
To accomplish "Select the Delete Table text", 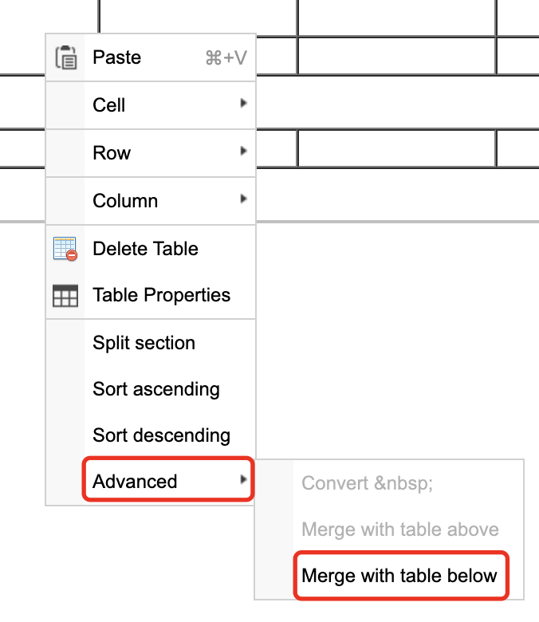I will (x=145, y=249).
